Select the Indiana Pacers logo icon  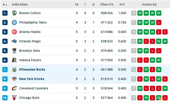click(x=14, y=60)
